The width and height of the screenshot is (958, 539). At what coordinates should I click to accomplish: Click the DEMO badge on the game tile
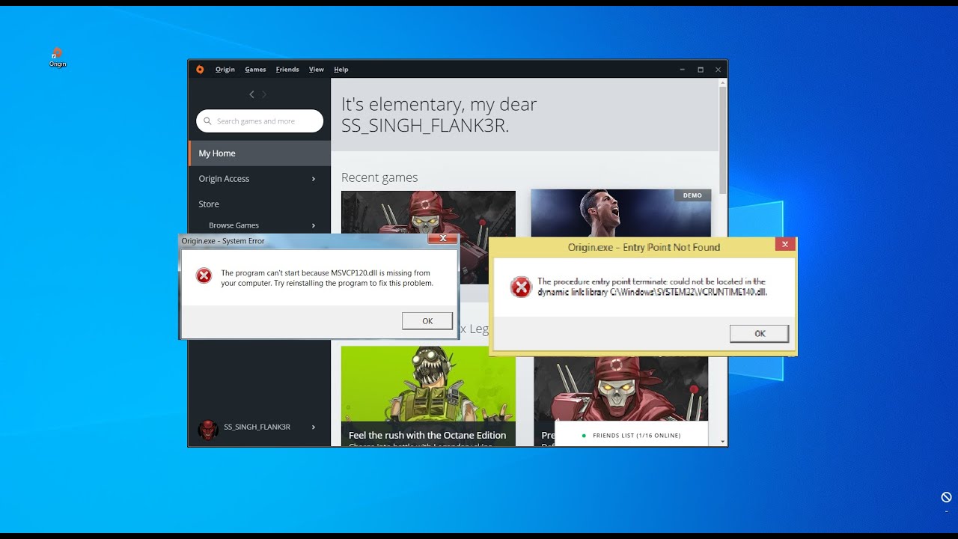pos(692,195)
